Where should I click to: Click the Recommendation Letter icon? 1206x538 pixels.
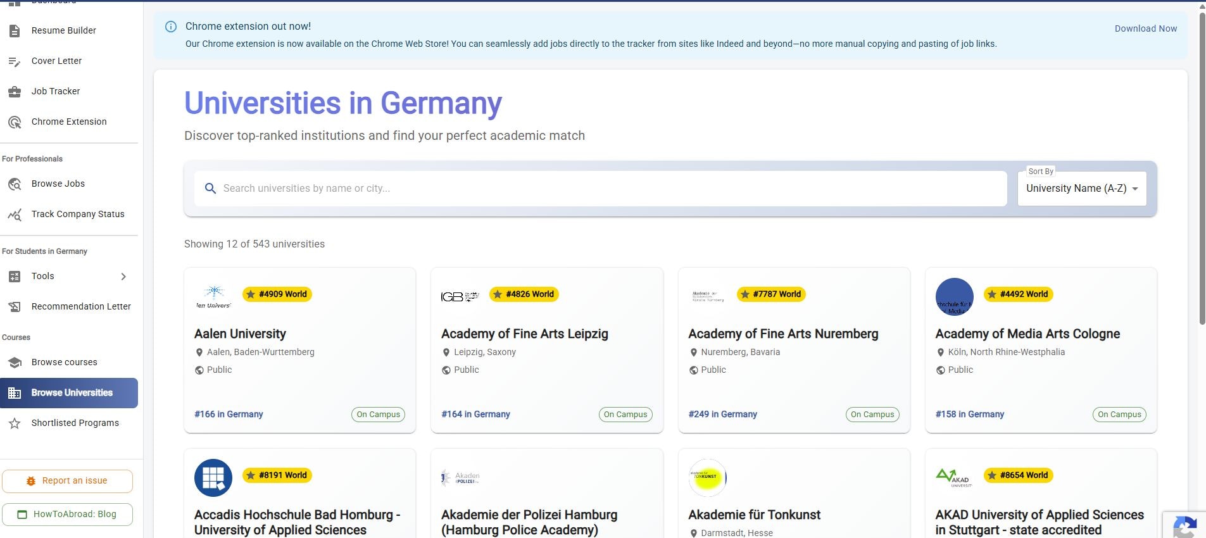point(15,306)
